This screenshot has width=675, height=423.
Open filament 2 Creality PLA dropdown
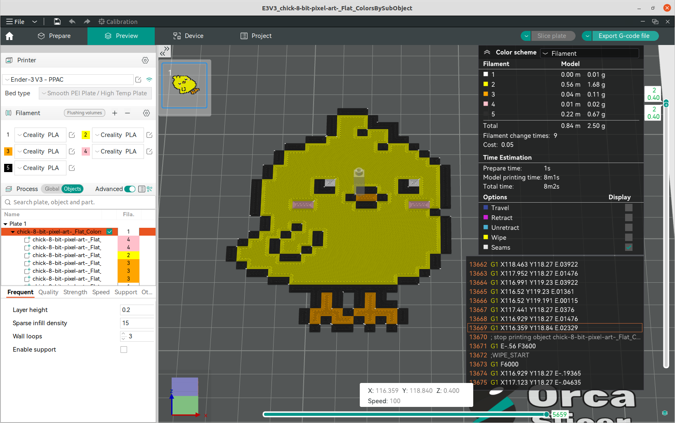(x=118, y=135)
